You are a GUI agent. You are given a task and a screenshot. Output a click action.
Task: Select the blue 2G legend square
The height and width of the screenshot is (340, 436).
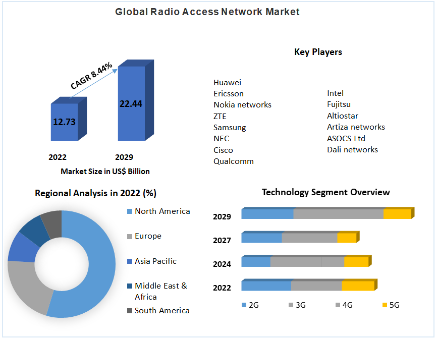click(245, 305)
